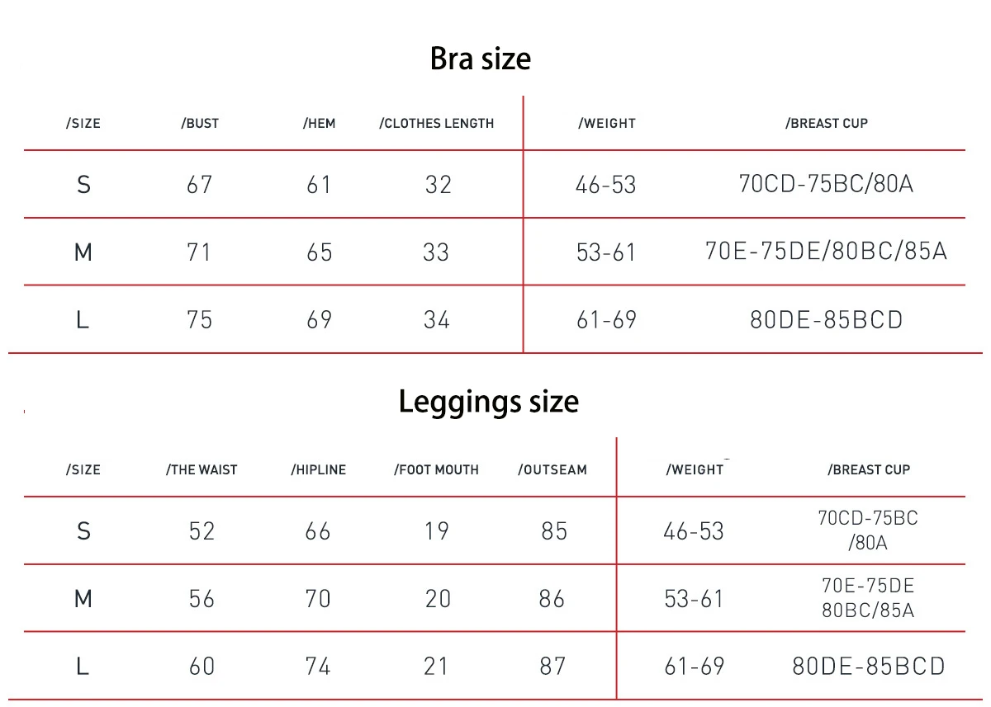Click the /HEM column header

[x=319, y=124]
